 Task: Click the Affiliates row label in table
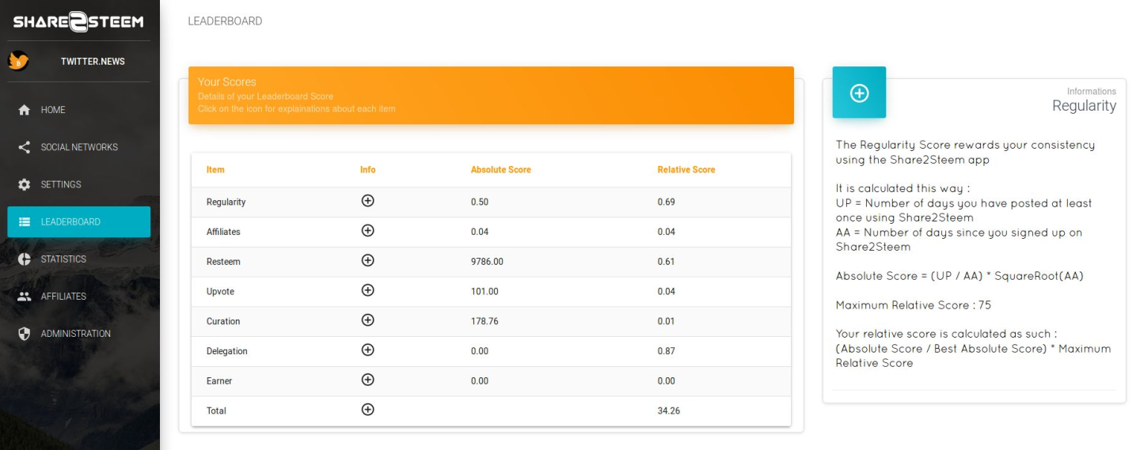(x=223, y=232)
